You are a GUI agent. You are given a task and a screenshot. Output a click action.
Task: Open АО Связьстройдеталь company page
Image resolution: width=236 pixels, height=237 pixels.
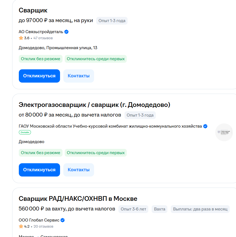(x=41, y=32)
